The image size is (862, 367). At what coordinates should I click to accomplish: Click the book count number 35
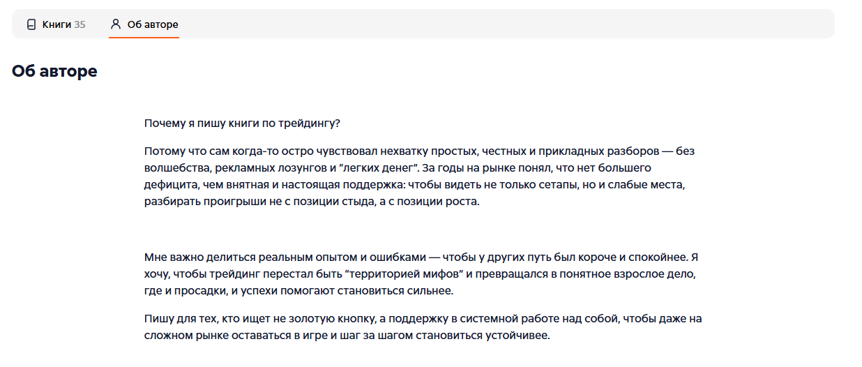(80, 24)
